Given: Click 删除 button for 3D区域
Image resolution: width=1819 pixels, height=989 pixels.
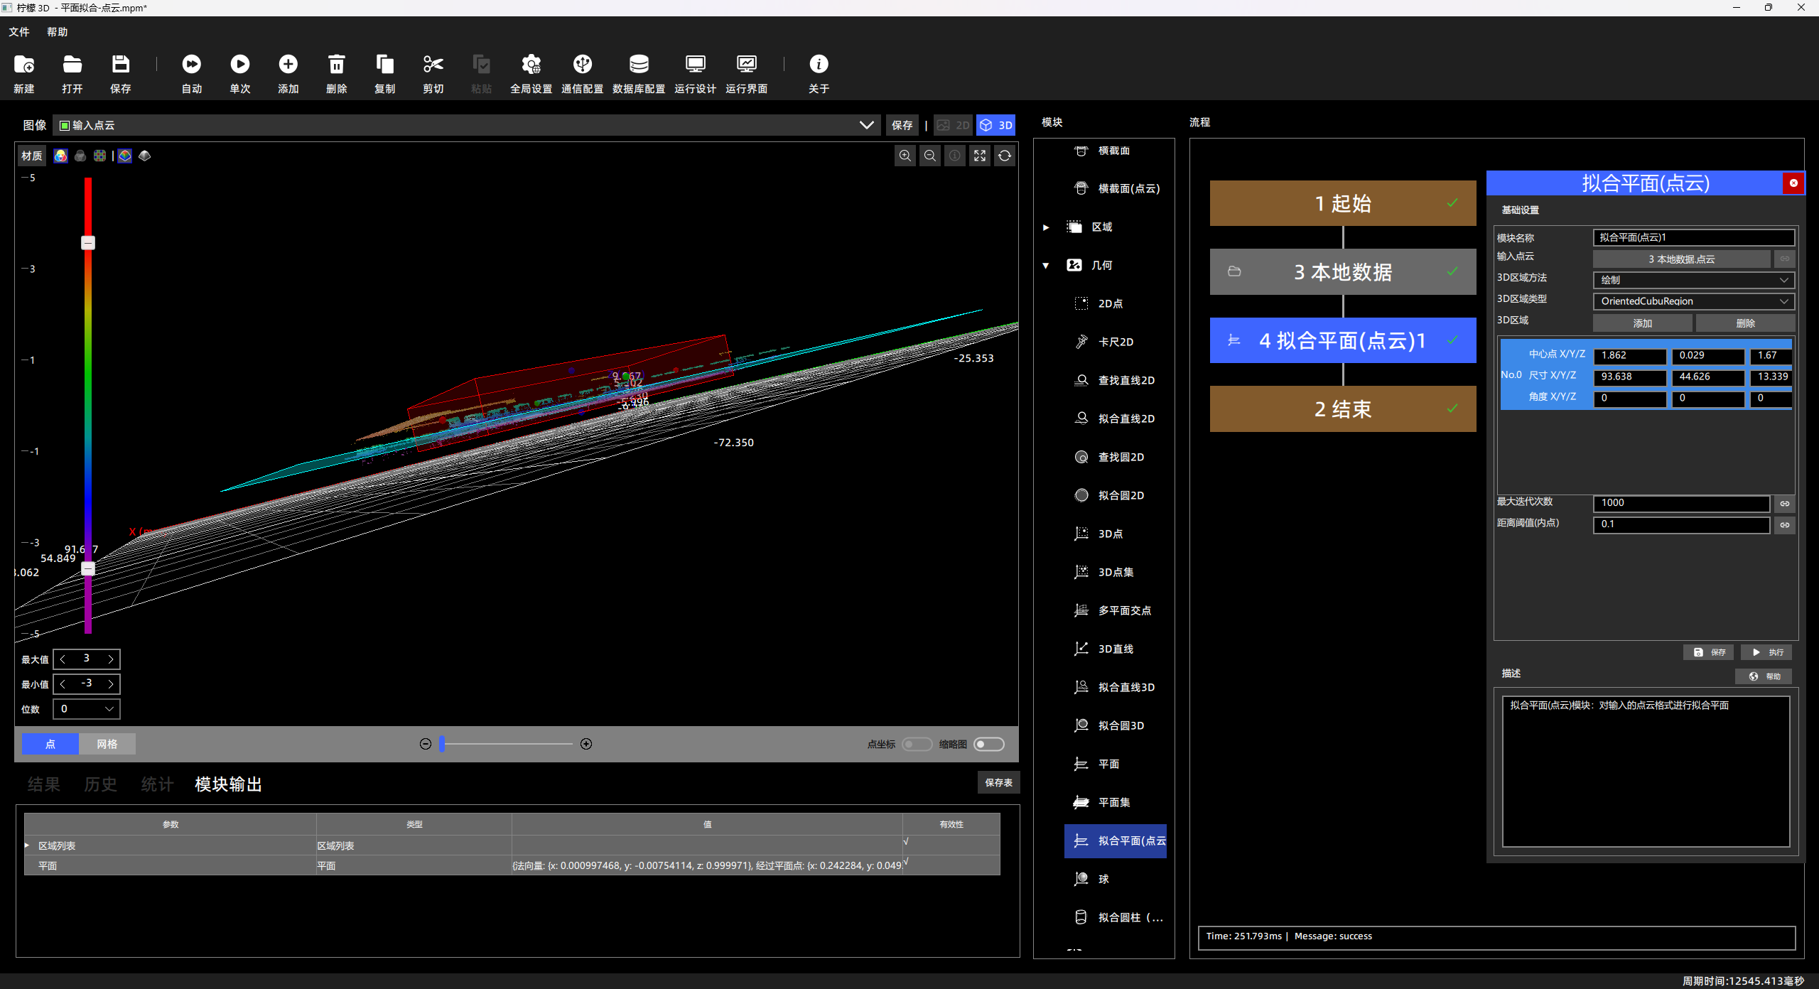Looking at the screenshot, I should [x=1746, y=323].
